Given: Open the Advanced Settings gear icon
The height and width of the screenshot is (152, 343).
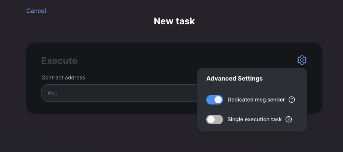Looking at the screenshot, I should [302, 60].
